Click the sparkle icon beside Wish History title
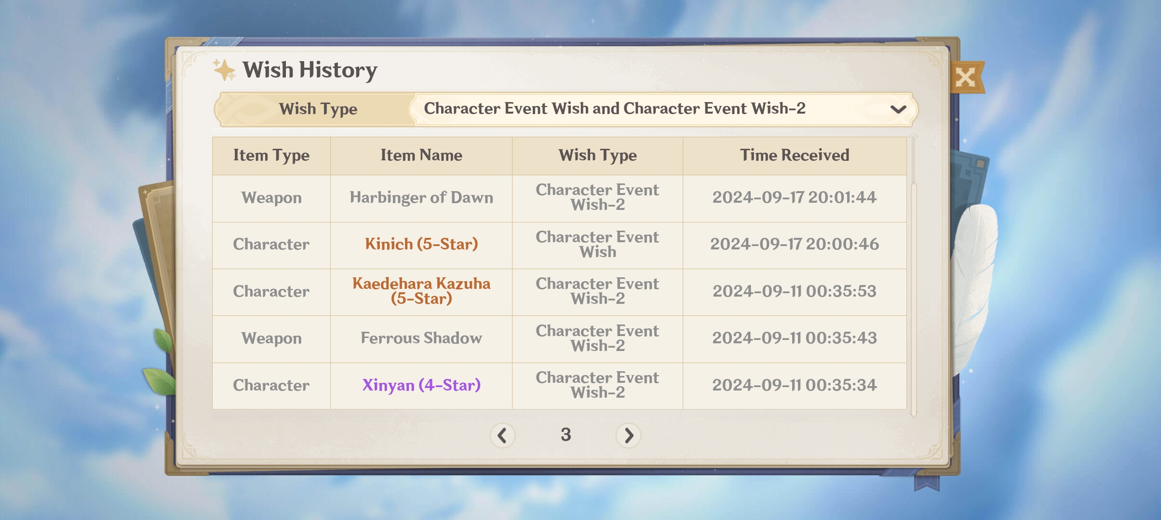This screenshot has height=520, width=1161. (x=225, y=70)
